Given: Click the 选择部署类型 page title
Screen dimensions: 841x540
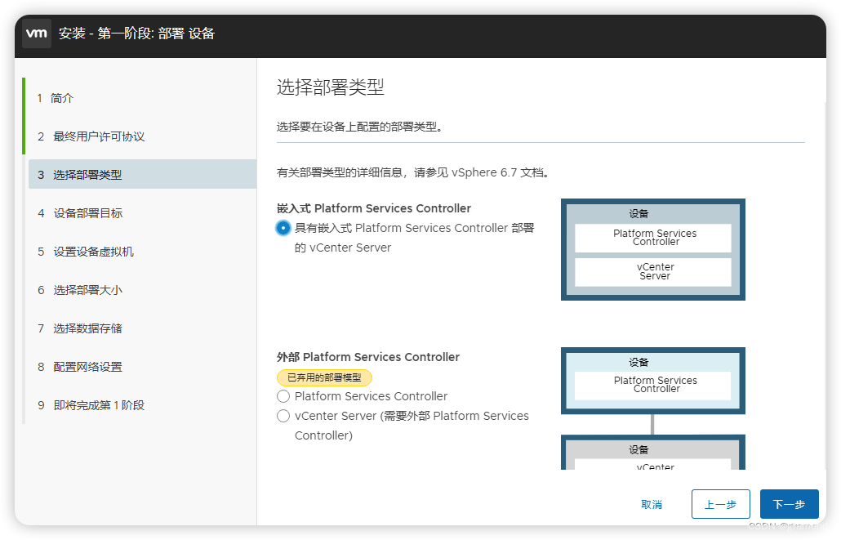Looking at the screenshot, I should pos(331,87).
